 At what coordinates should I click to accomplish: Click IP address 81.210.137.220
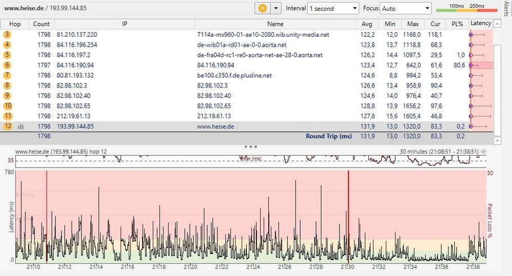(77, 34)
